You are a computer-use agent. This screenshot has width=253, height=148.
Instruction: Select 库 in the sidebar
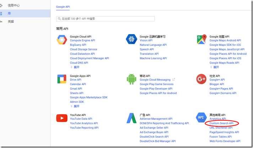25,13
